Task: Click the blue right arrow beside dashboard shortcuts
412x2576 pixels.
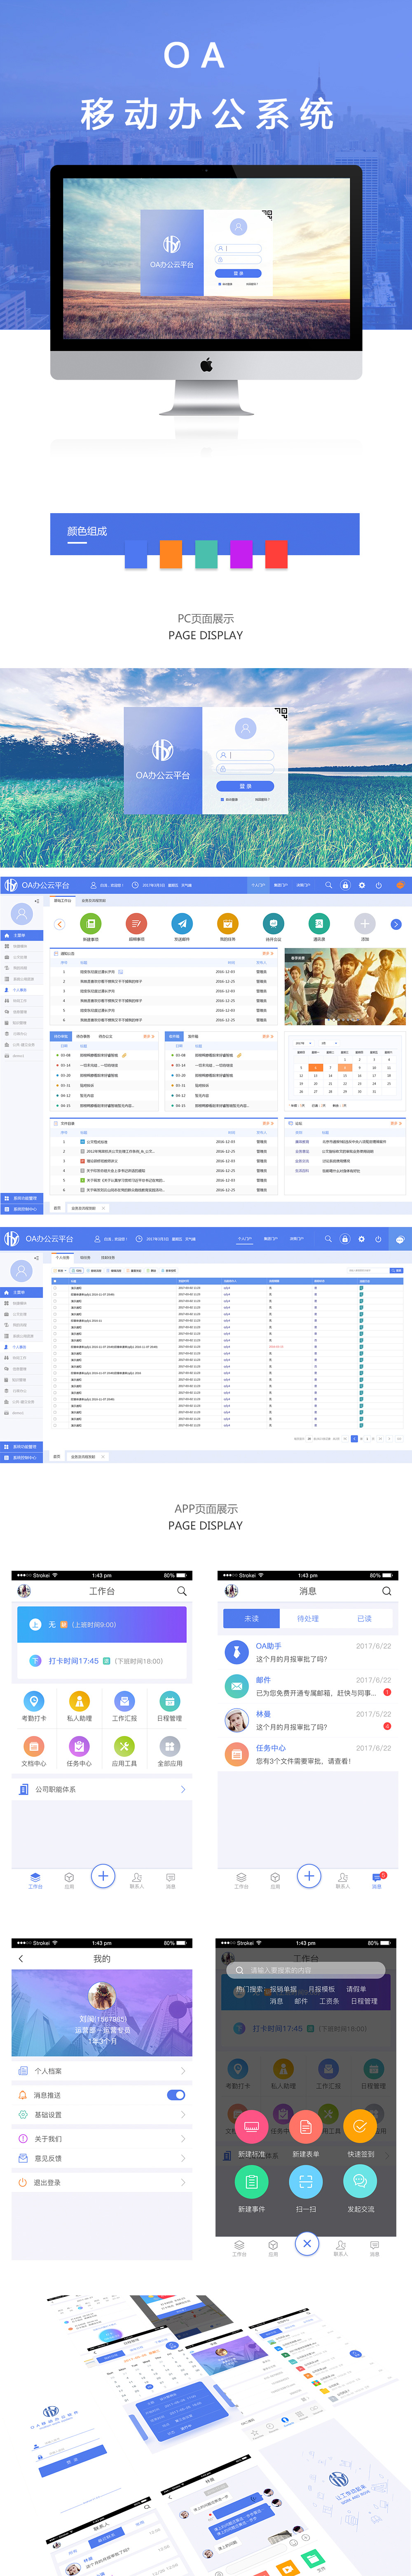Action: pos(396,924)
